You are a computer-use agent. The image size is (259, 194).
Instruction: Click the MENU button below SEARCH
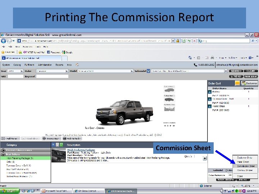pyautogui.click(x=236, y=77)
